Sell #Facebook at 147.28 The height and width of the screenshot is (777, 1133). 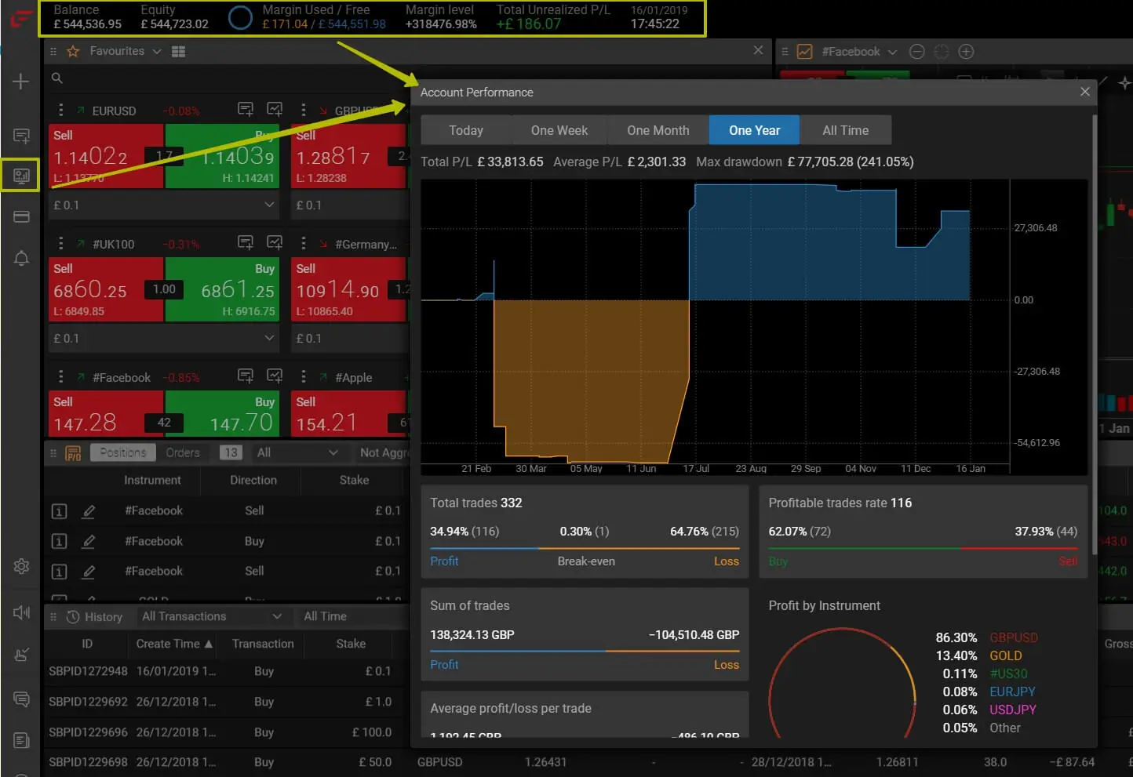(x=106, y=413)
